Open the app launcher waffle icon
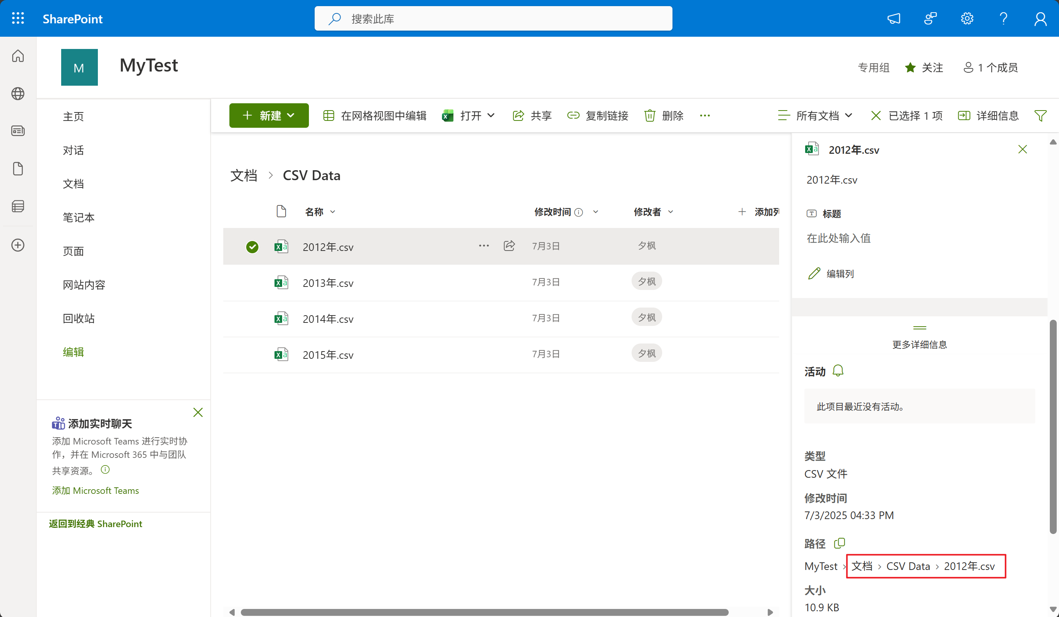The width and height of the screenshot is (1059, 617). [18, 18]
